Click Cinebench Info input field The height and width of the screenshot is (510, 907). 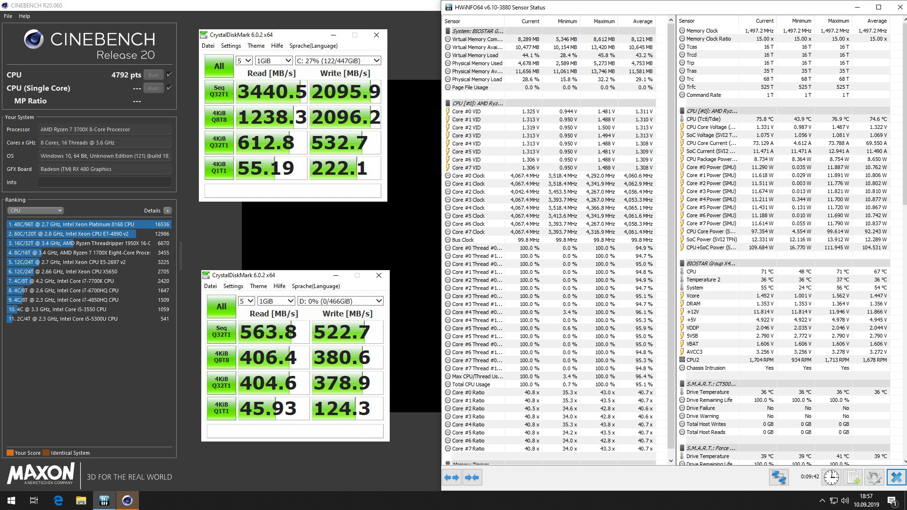(105, 182)
